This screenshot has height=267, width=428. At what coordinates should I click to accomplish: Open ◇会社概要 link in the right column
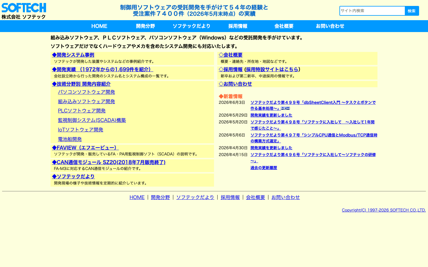(231, 55)
